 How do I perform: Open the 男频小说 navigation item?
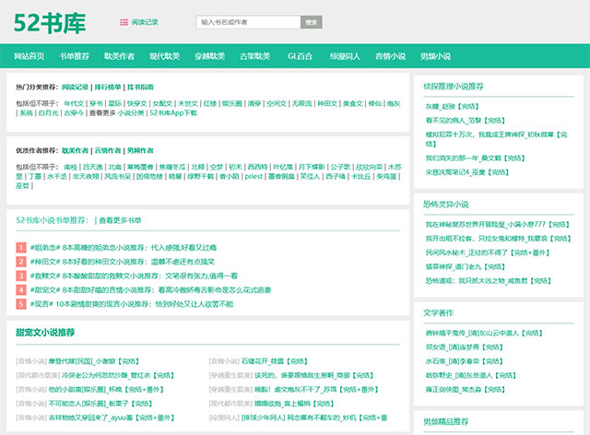point(435,56)
